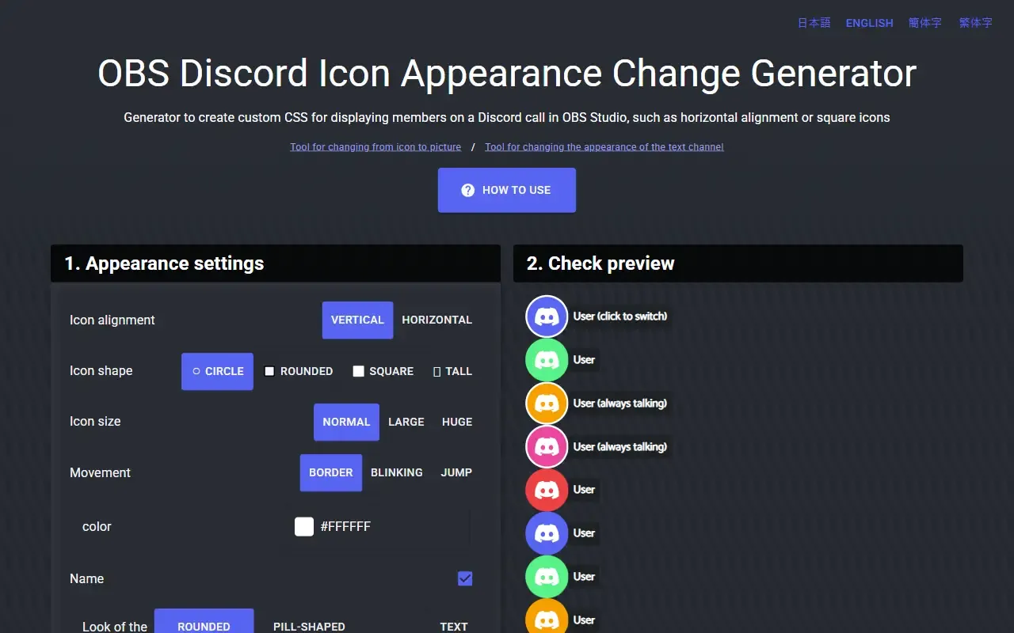Switch language to ENGLISH
This screenshot has height=633, width=1014.
[x=869, y=23]
